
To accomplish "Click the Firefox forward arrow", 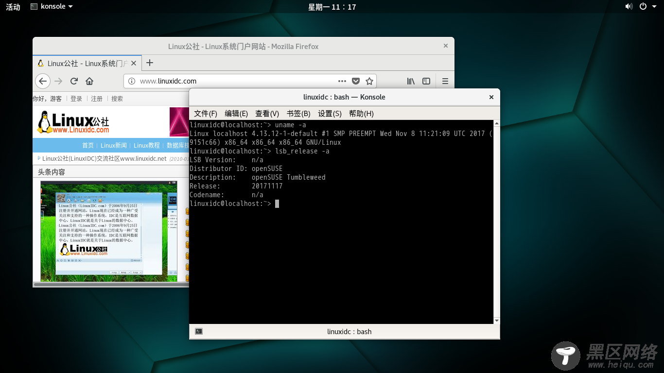I will coord(58,81).
